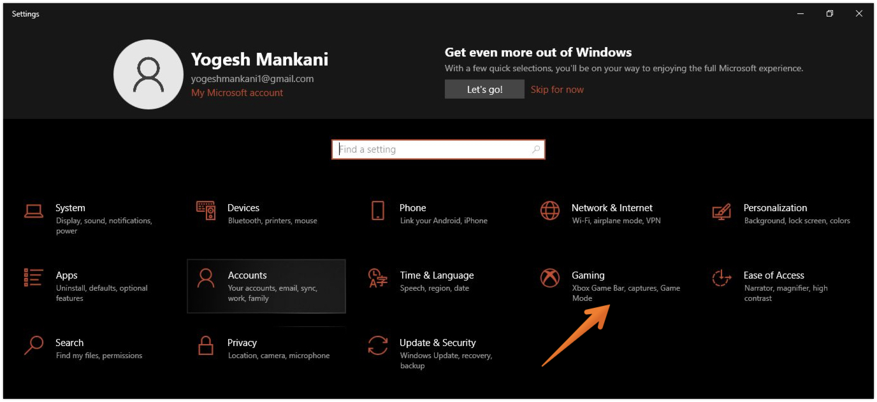Select the Gaming category label
Screen dimensions: 877x402
(588, 275)
